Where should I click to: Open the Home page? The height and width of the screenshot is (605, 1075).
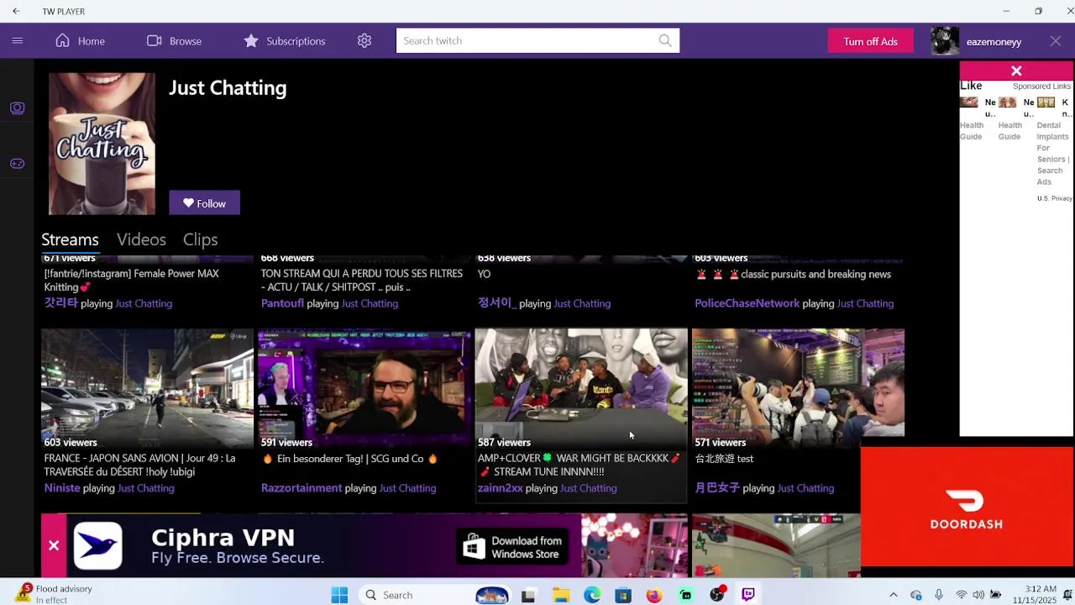click(81, 40)
